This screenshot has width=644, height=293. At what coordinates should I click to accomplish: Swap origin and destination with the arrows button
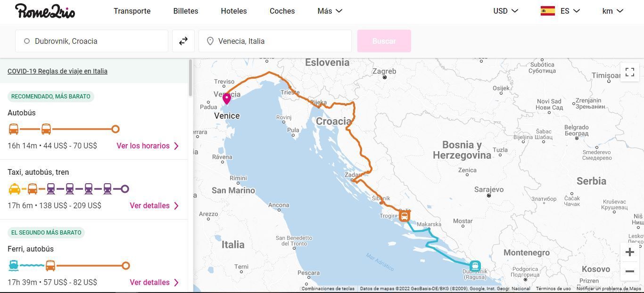pyautogui.click(x=183, y=41)
